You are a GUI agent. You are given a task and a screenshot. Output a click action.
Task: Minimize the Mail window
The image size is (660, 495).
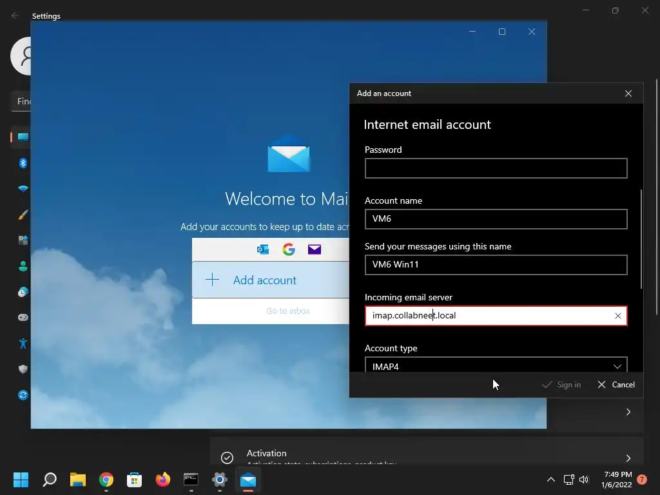tap(472, 32)
